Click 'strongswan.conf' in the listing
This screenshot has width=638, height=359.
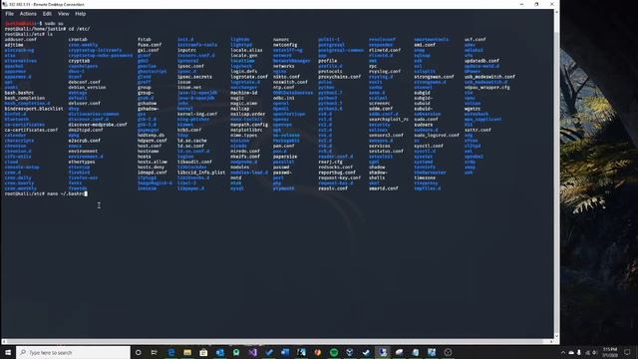pyautogui.click(x=435, y=77)
